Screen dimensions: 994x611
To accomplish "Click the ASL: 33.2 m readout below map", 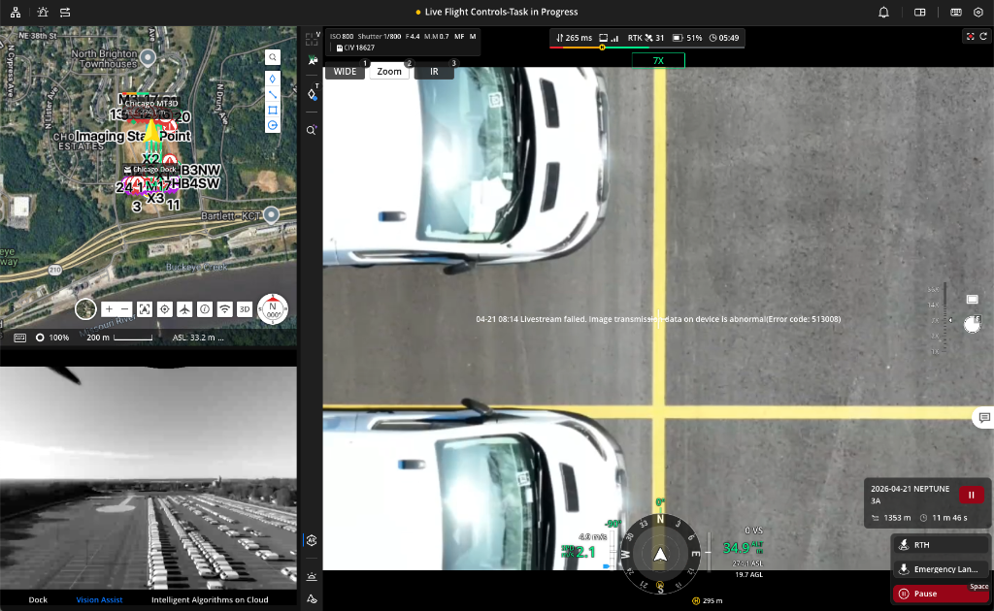I will tap(198, 338).
